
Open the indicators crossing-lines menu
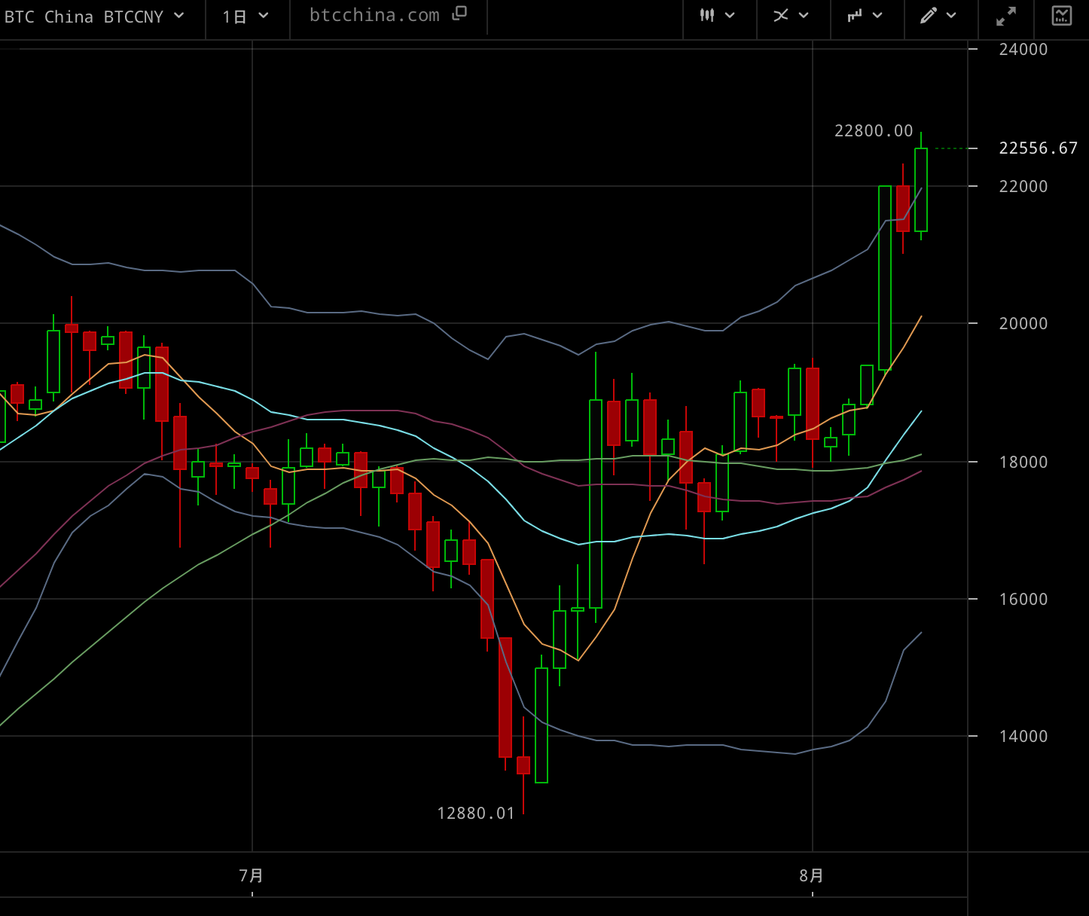coord(781,15)
